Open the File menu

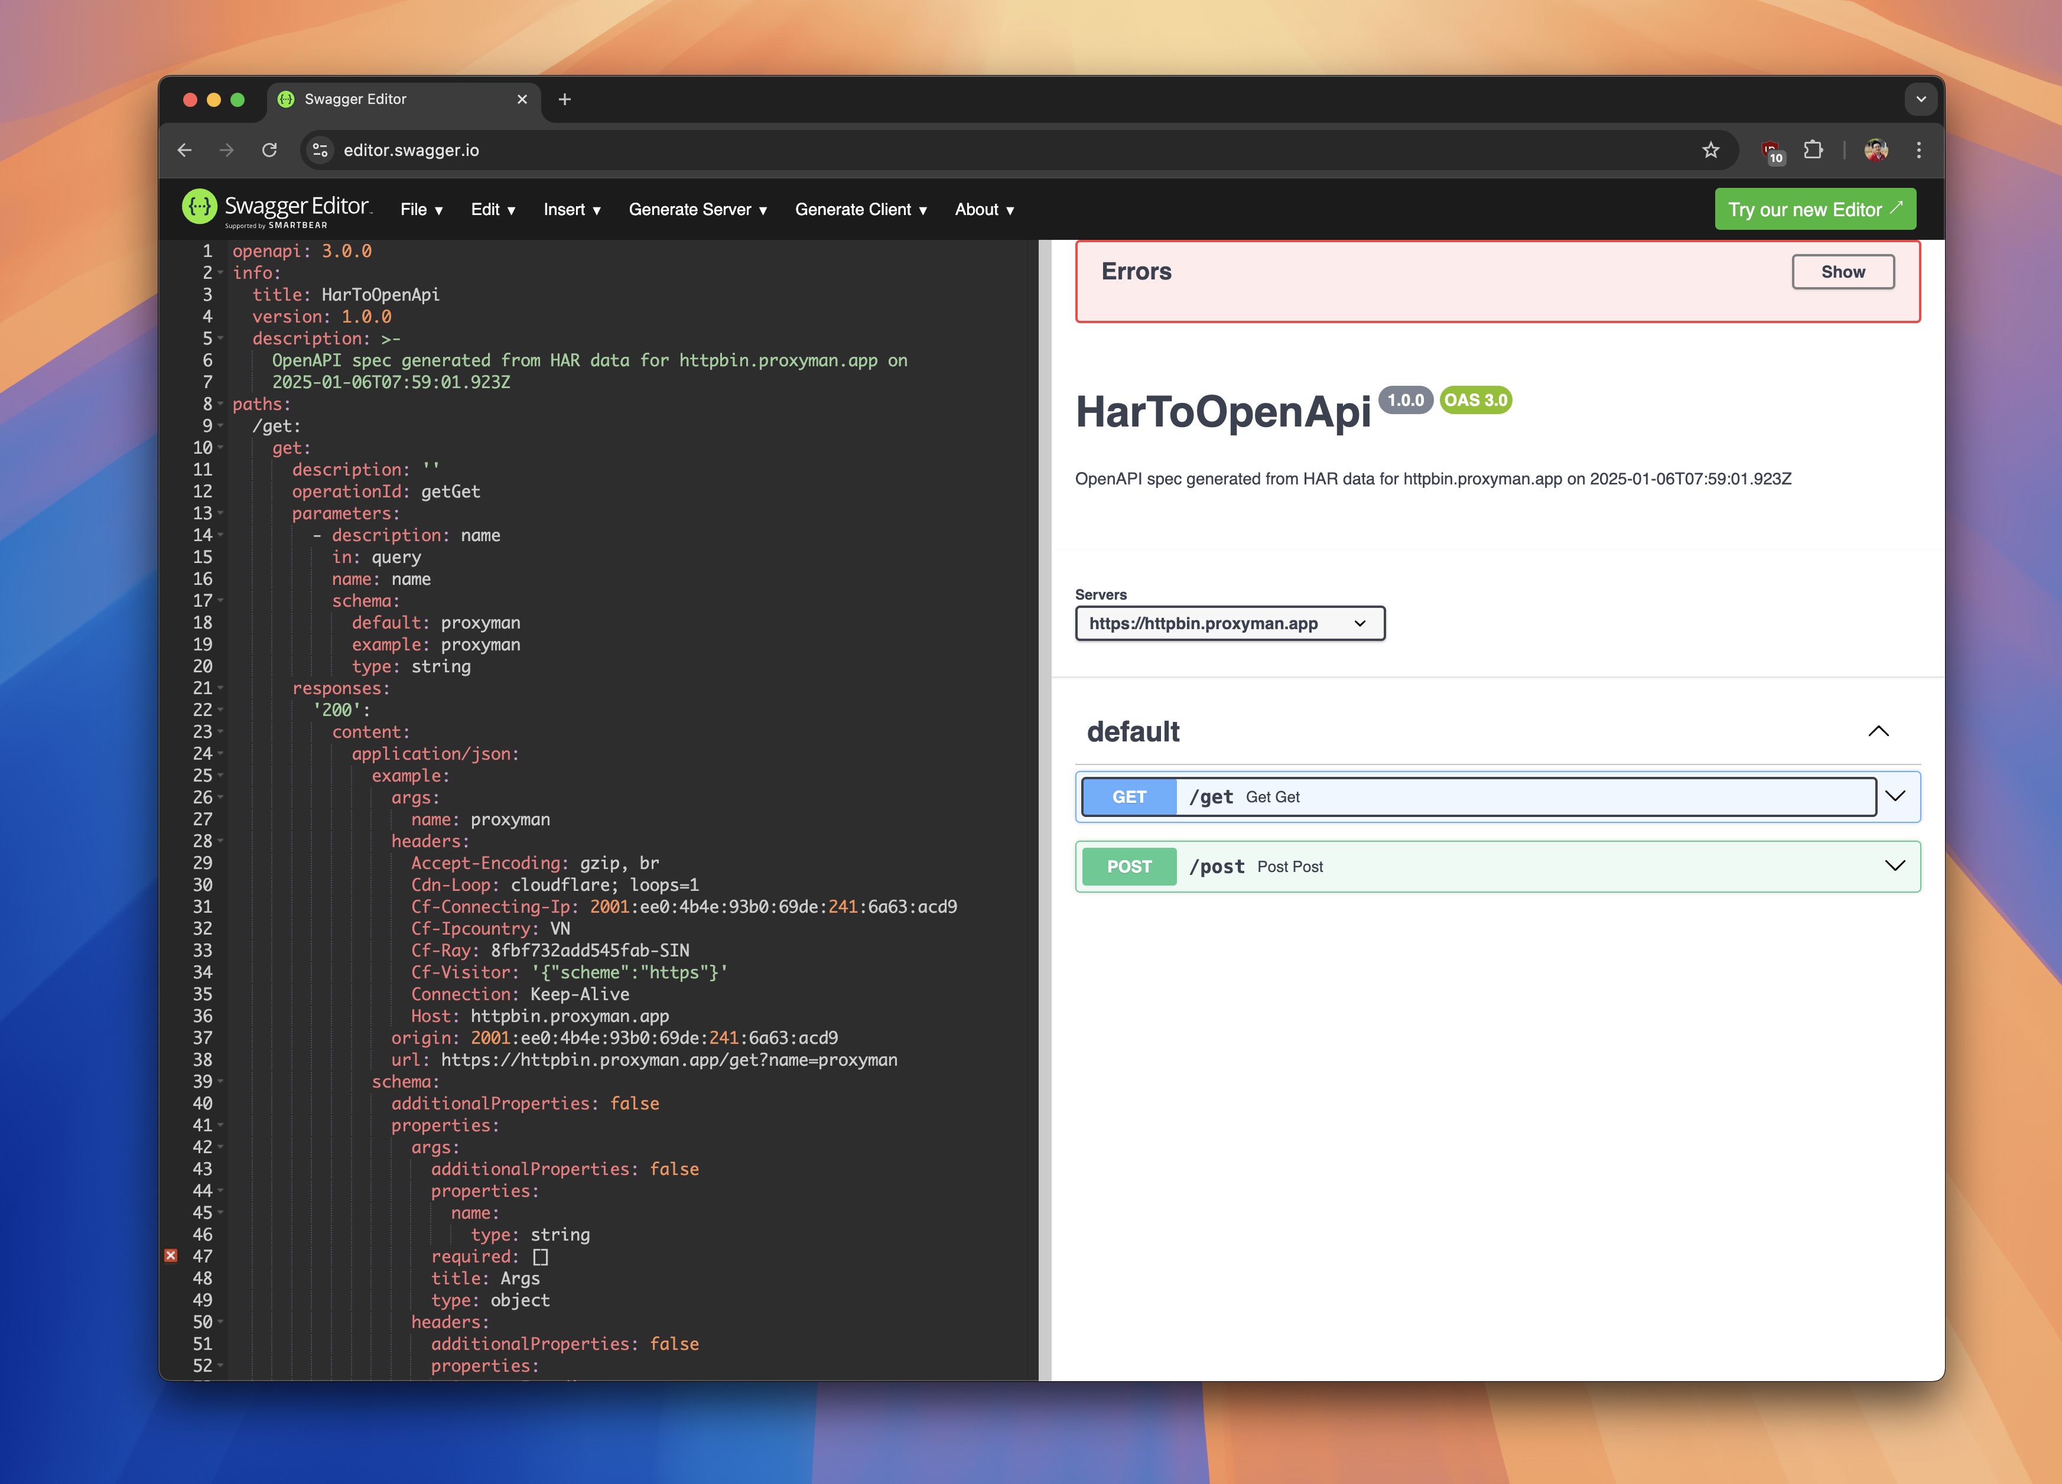[x=422, y=210]
